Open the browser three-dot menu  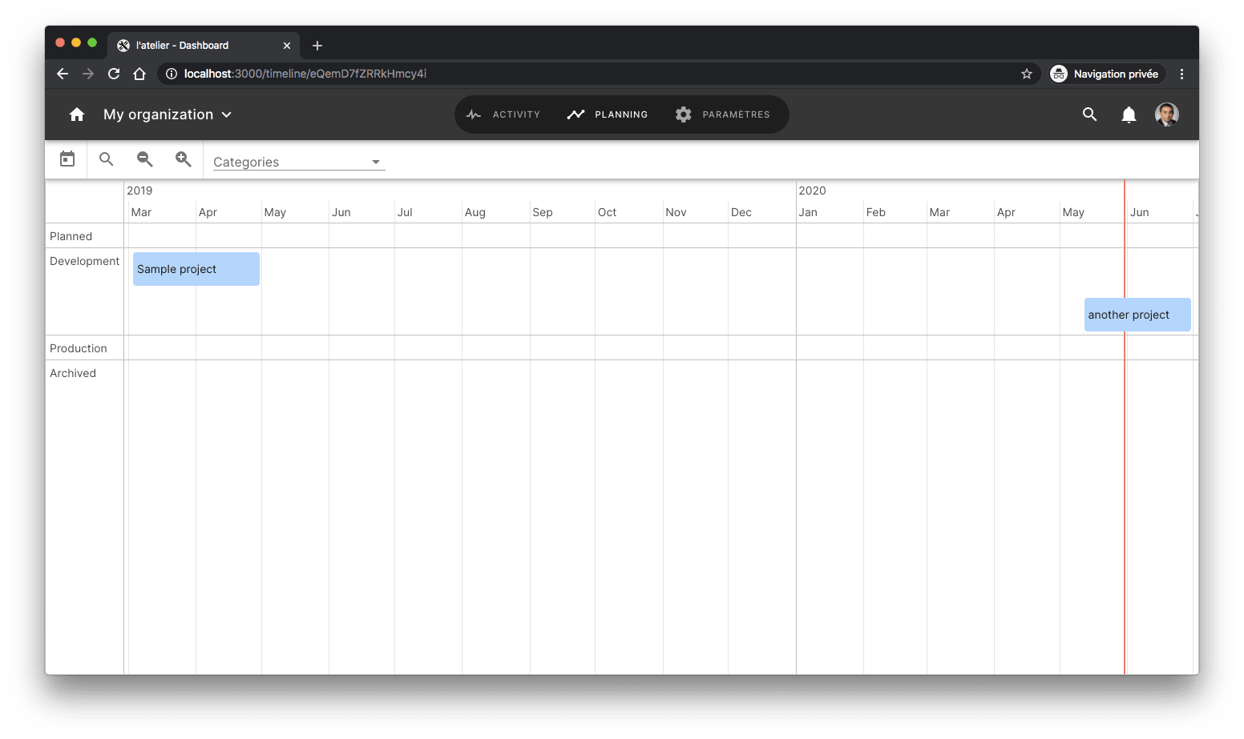click(1181, 74)
